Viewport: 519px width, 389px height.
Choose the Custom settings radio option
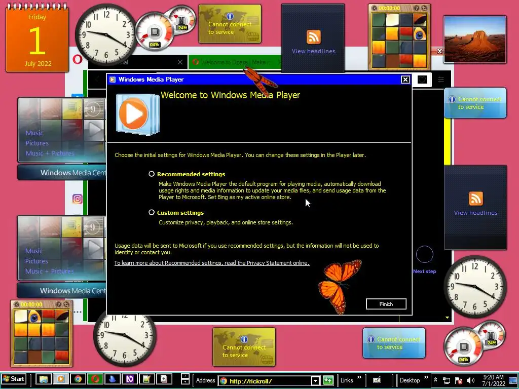pyautogui.click(x=152, y=212)
